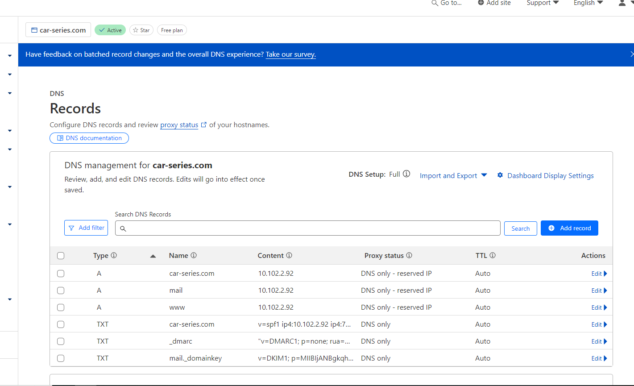Expand Edit for the _dmarc record
634x386 pixels.
coord(599,341)
